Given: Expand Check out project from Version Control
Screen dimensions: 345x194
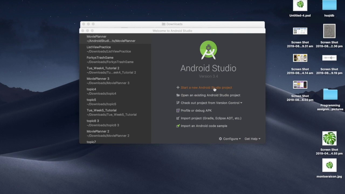Looking at the screenshot, I should 212,103.
